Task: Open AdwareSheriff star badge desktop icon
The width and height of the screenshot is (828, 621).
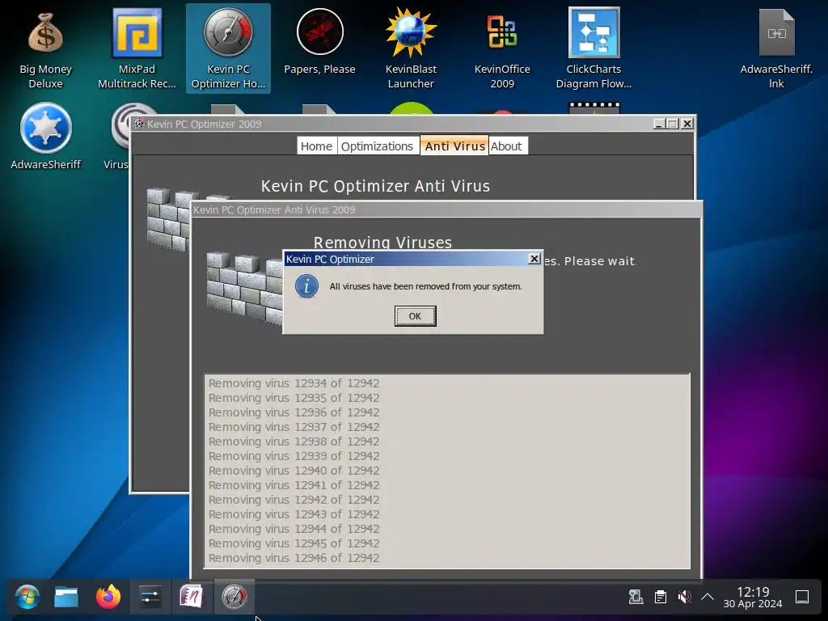Action: tap(45, 136)
